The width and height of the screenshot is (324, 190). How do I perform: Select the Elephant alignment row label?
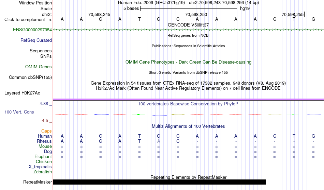pos(43,156)
